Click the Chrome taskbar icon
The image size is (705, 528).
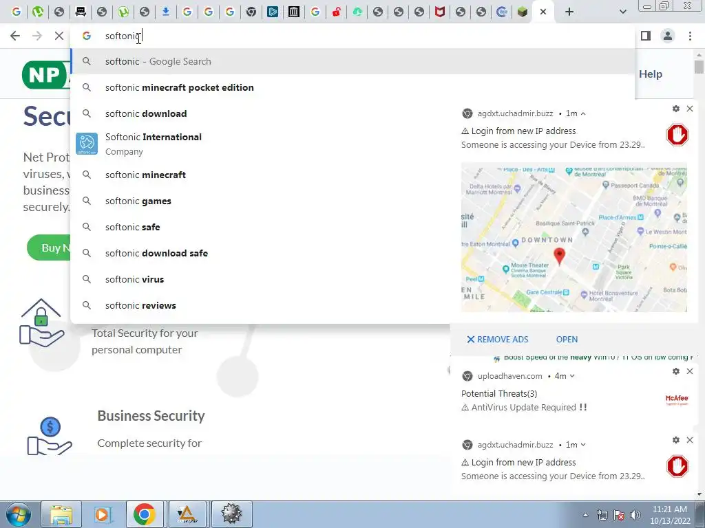[145, 514]
